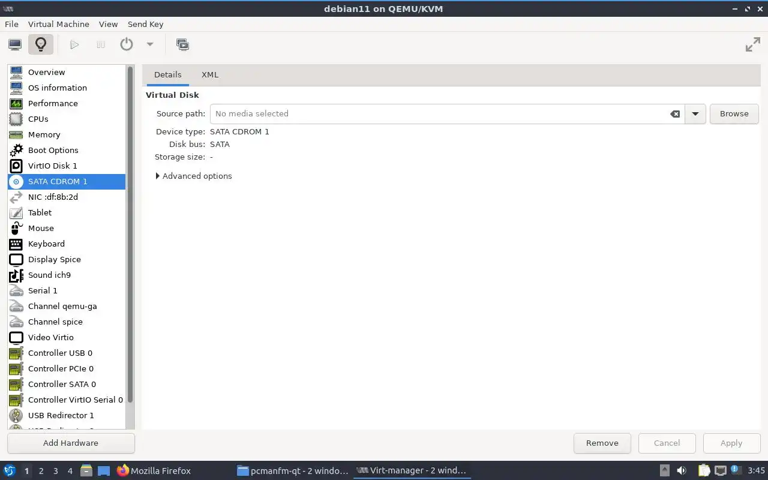Select Channel spice entry
The width and height of the screenshot is (768, 480).
click(67, 322)
